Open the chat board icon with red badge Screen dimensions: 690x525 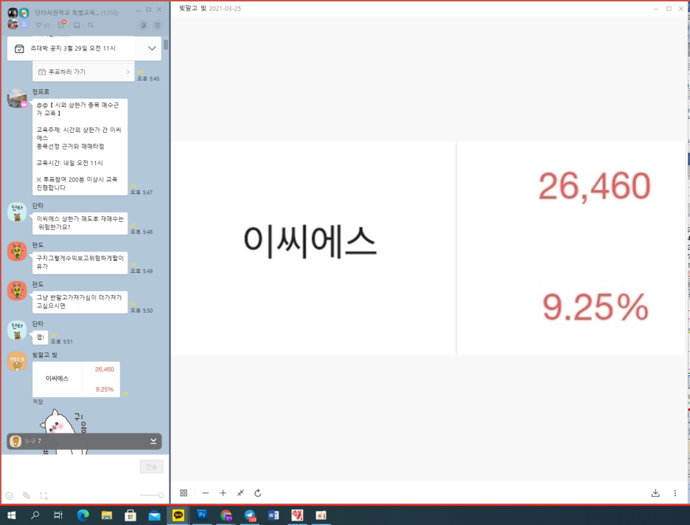tap(62, 25)
